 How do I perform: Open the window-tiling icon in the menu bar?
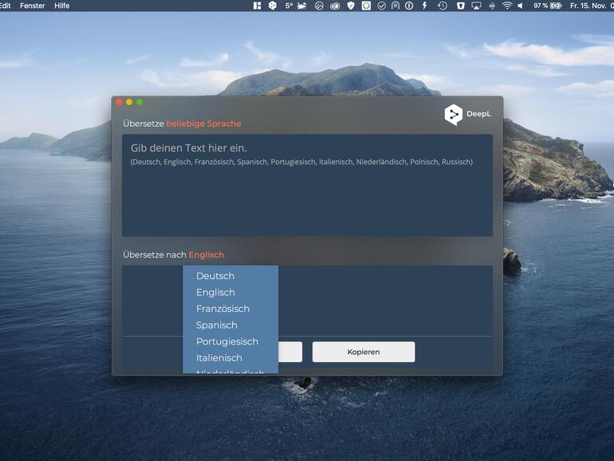[x=257, y=6]
